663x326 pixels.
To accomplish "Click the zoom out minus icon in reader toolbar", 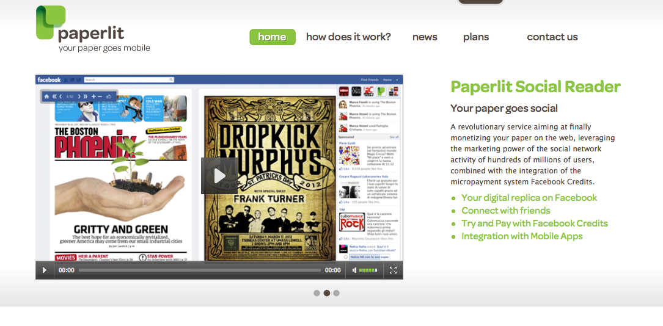I will pos(100,96).
